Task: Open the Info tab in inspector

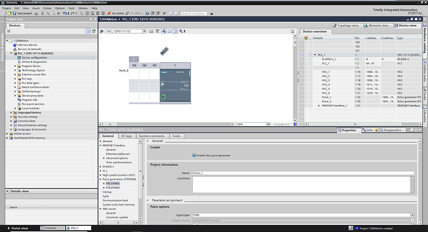Action: tap(370, 130)
